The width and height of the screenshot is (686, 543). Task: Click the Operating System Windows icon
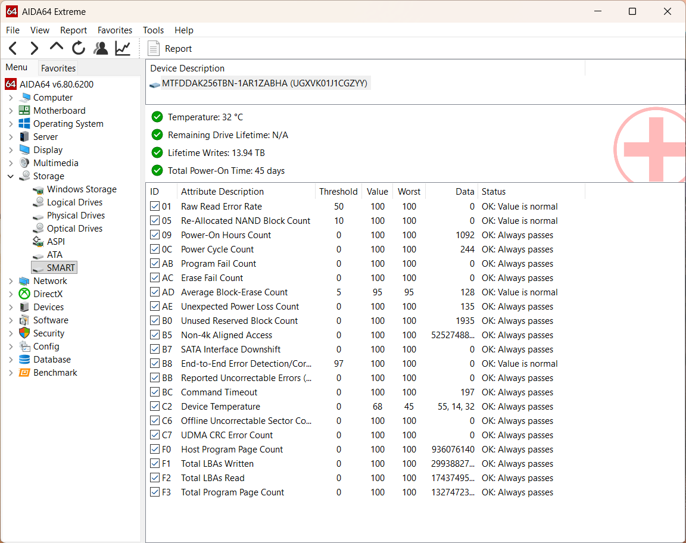(x=24, y=124)
